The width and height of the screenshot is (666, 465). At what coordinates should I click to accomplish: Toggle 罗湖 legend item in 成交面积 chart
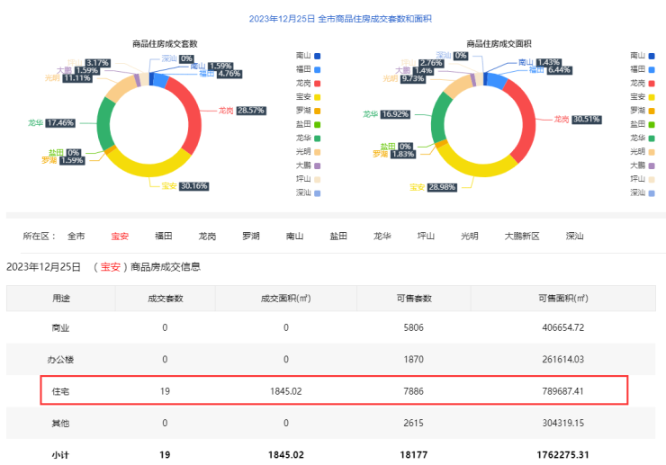click(x=643, y=110)
